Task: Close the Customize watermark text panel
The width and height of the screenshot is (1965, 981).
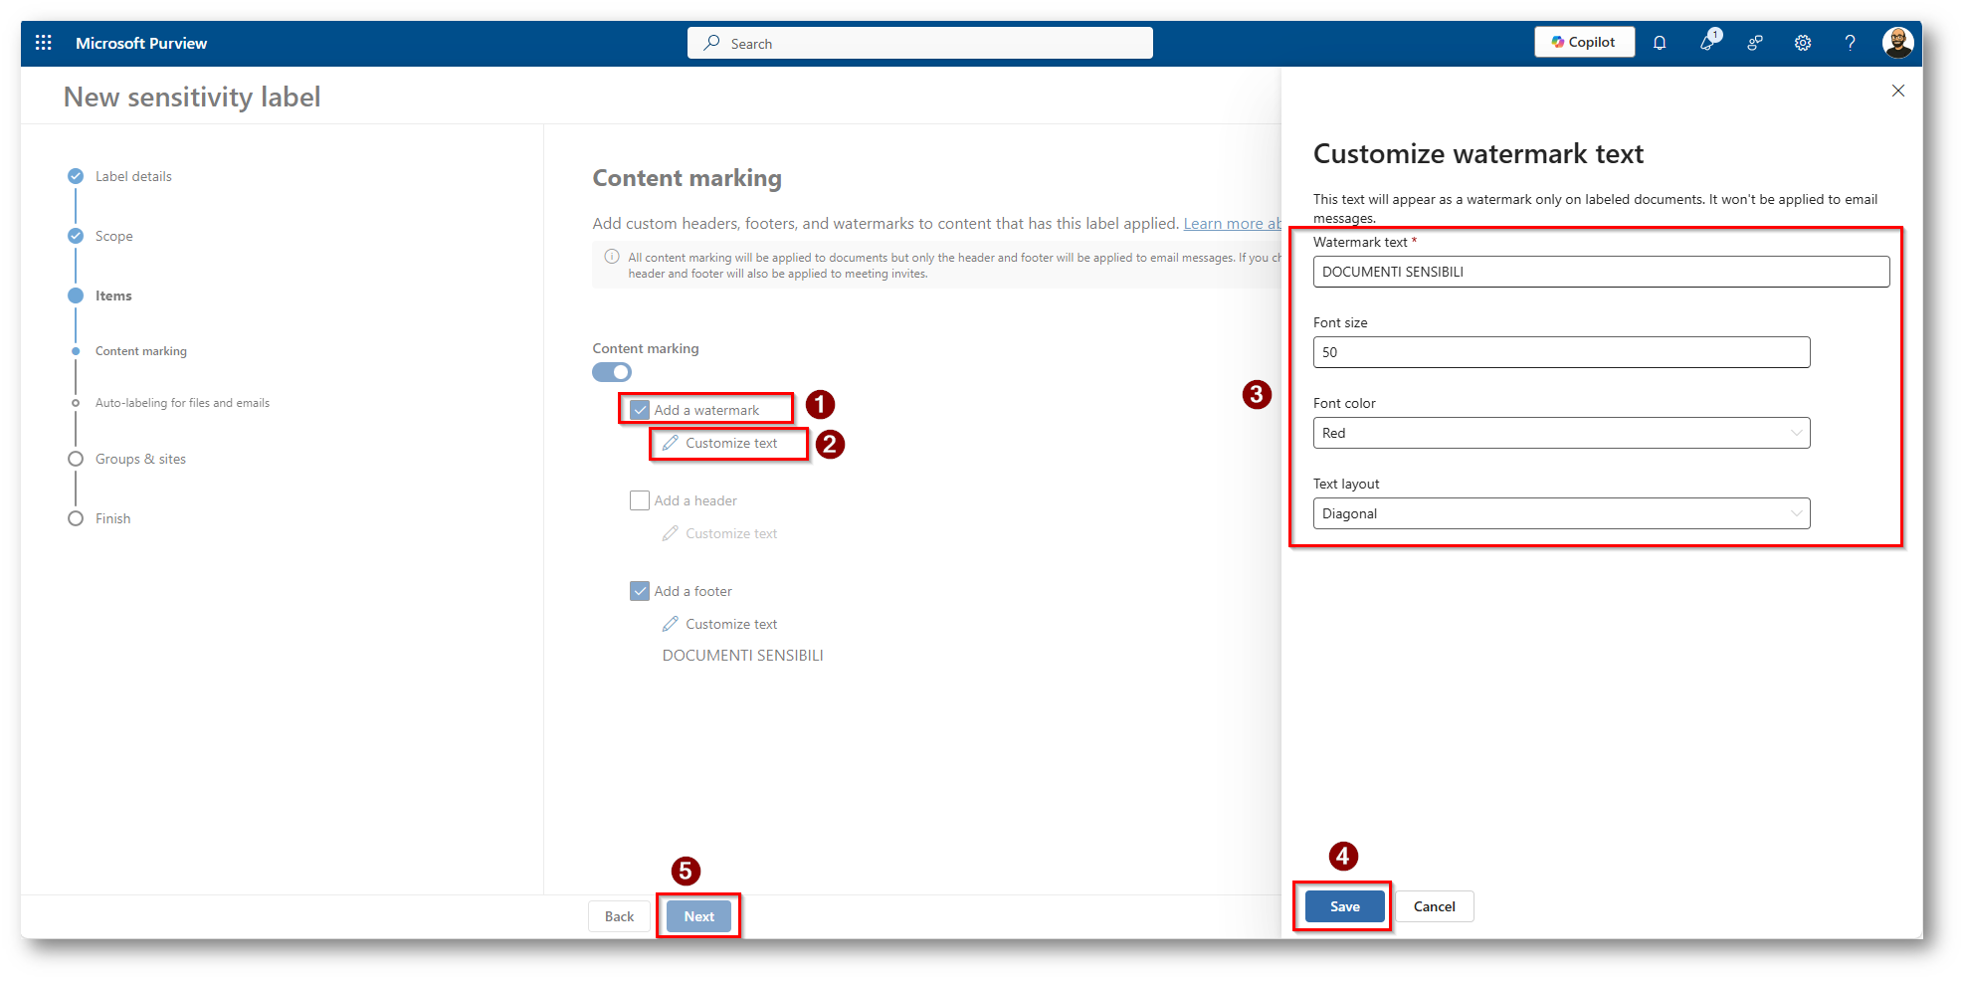Action: 1898,91
